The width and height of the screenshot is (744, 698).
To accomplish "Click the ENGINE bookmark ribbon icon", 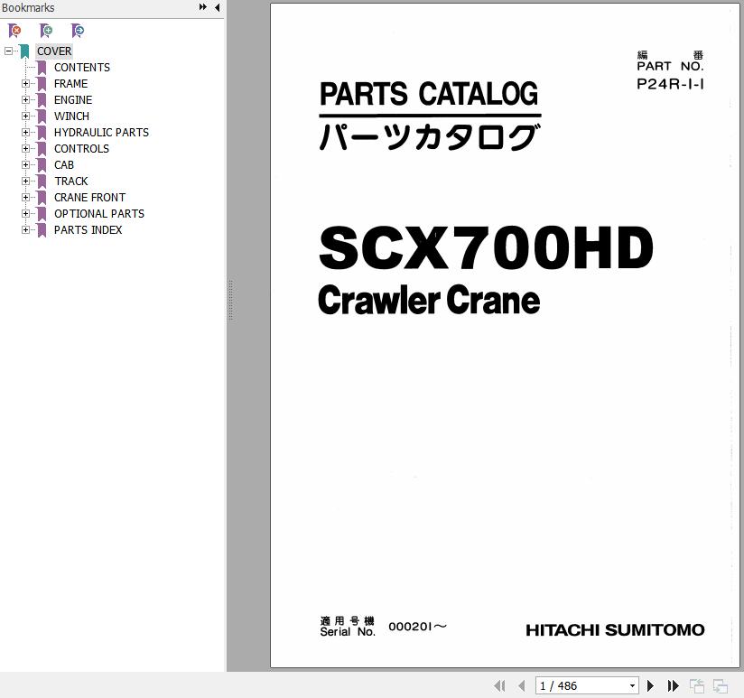I will pyautogui.click(x=42, y=100).
